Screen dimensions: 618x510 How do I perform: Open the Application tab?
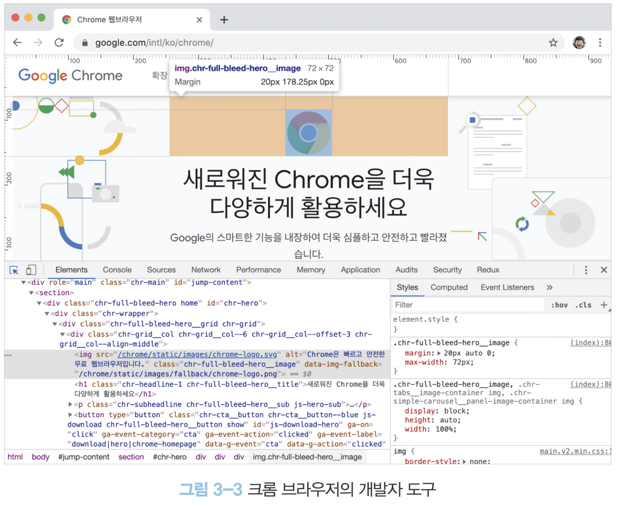coord(360,270)
